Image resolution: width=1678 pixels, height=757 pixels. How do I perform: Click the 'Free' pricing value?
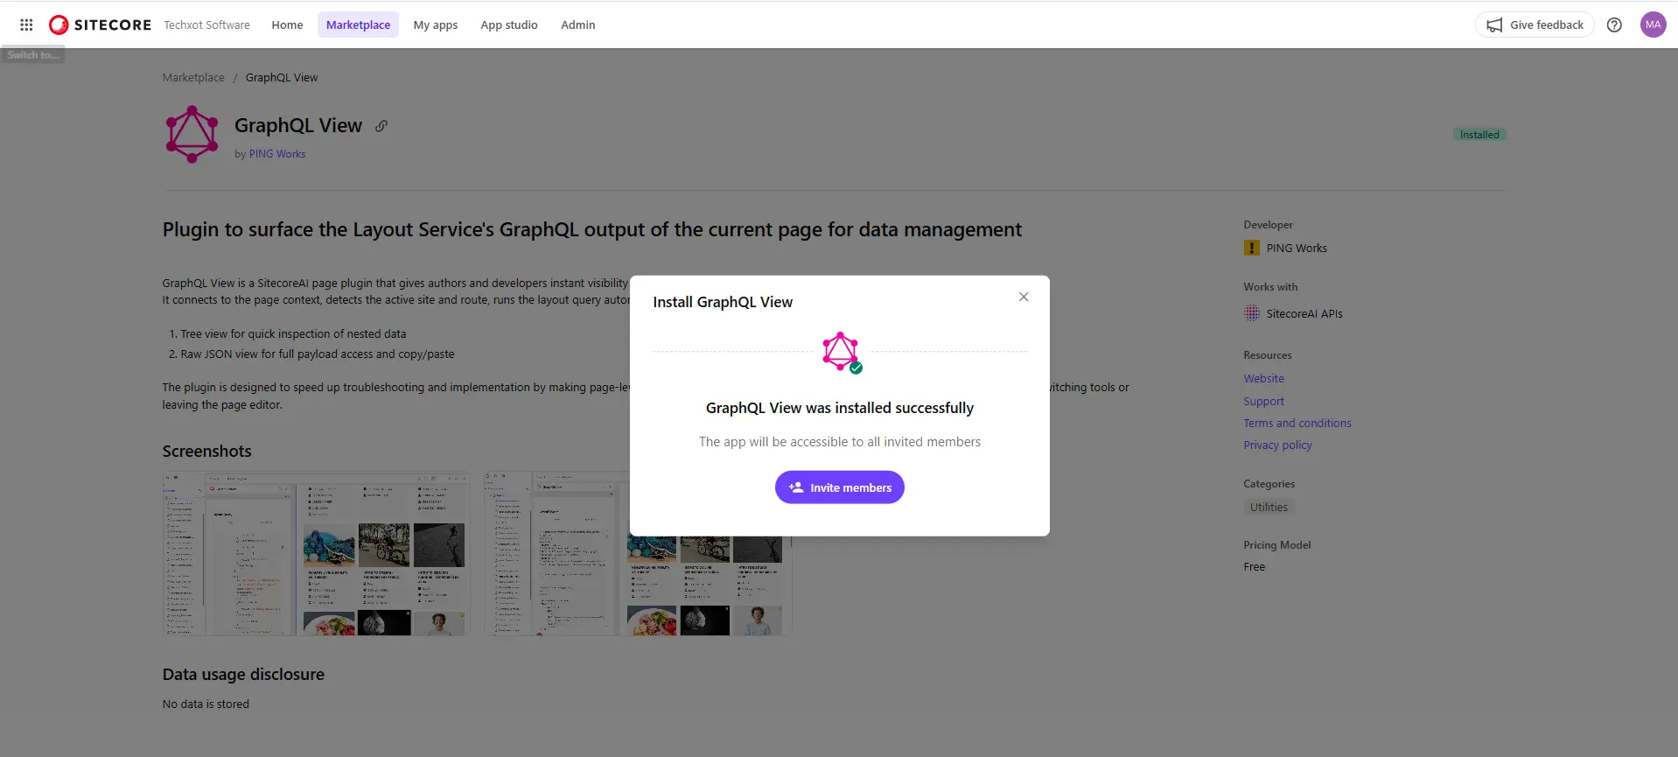(x=1255, y=567)
